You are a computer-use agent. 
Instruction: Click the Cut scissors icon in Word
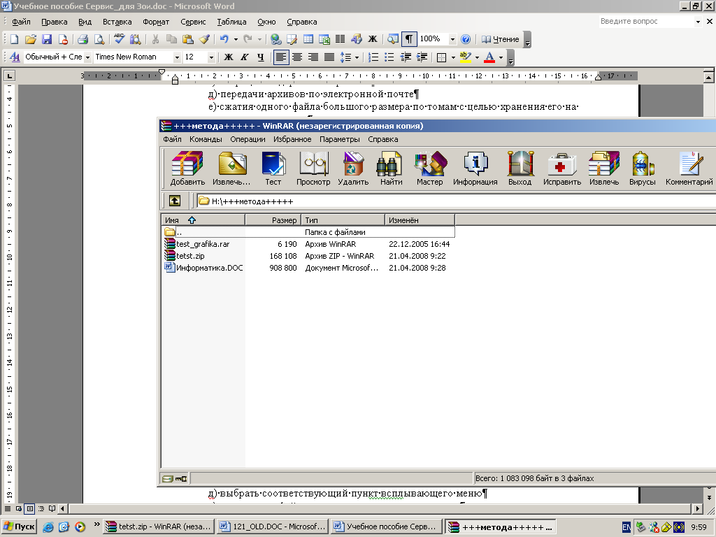click(155, 39)
